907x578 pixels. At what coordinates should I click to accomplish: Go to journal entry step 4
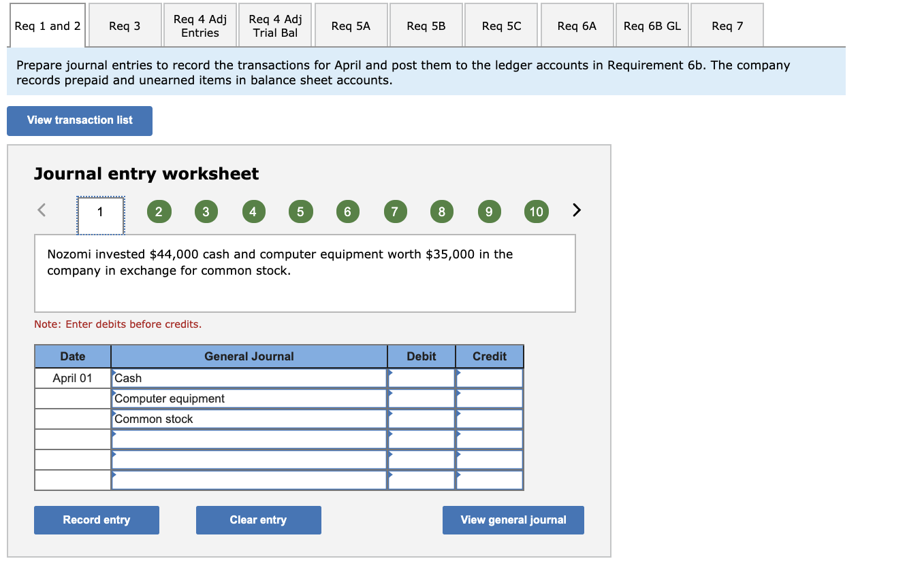click(253, 211)
